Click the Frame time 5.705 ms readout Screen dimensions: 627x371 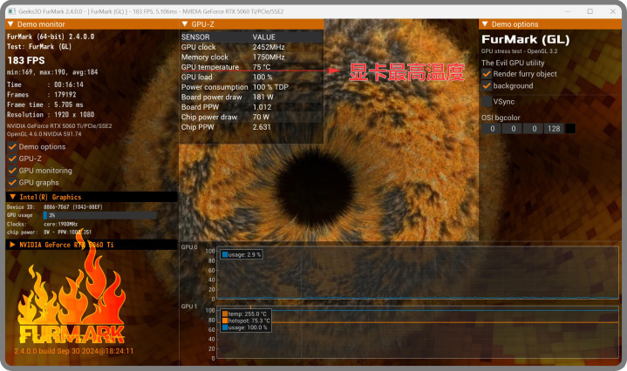tap(45, 105)
